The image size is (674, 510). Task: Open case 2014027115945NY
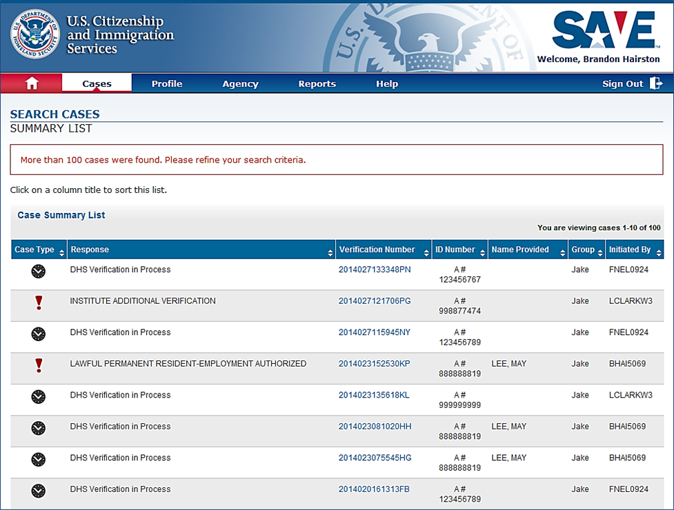(x=374, y=332)
